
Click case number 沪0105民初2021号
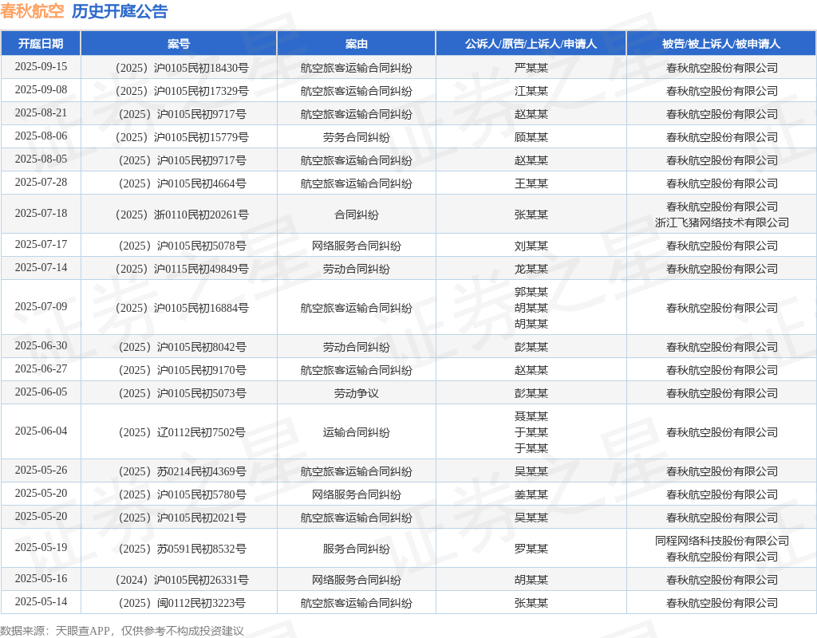183,518
